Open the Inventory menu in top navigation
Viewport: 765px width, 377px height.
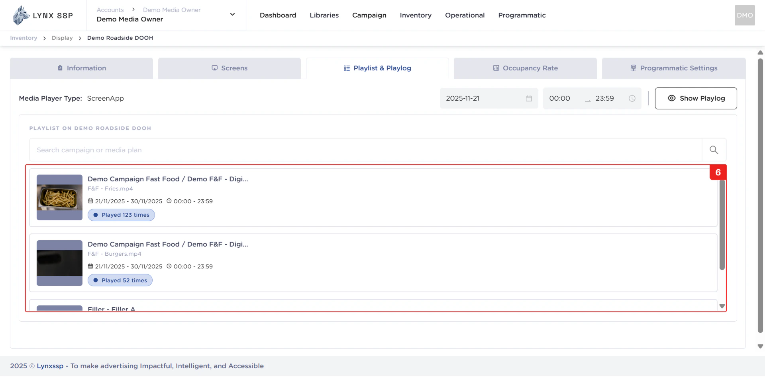416,15
